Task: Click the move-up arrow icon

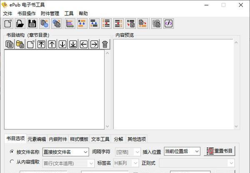Action: coord(52,44)
